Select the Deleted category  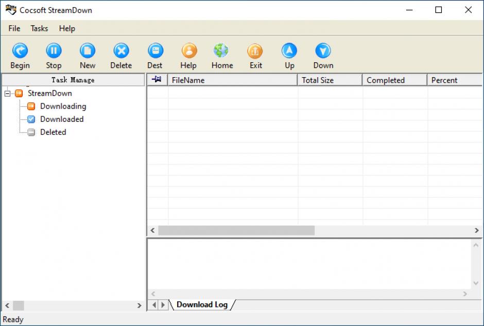pos(53,132)
